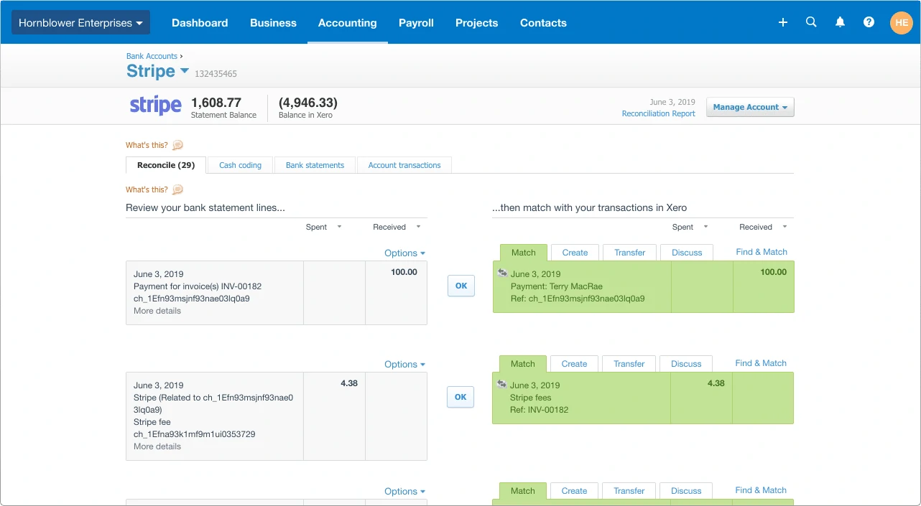
Task: Select the Create tab for the first transaction
Action: click(x=575, y=253)
